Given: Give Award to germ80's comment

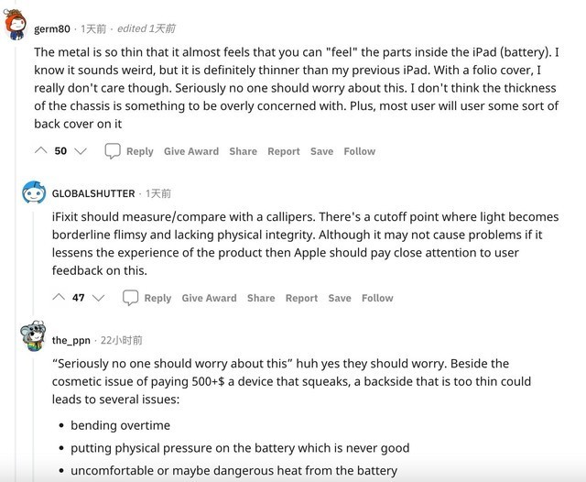Looking at the screenshot, I should point(191,151).
